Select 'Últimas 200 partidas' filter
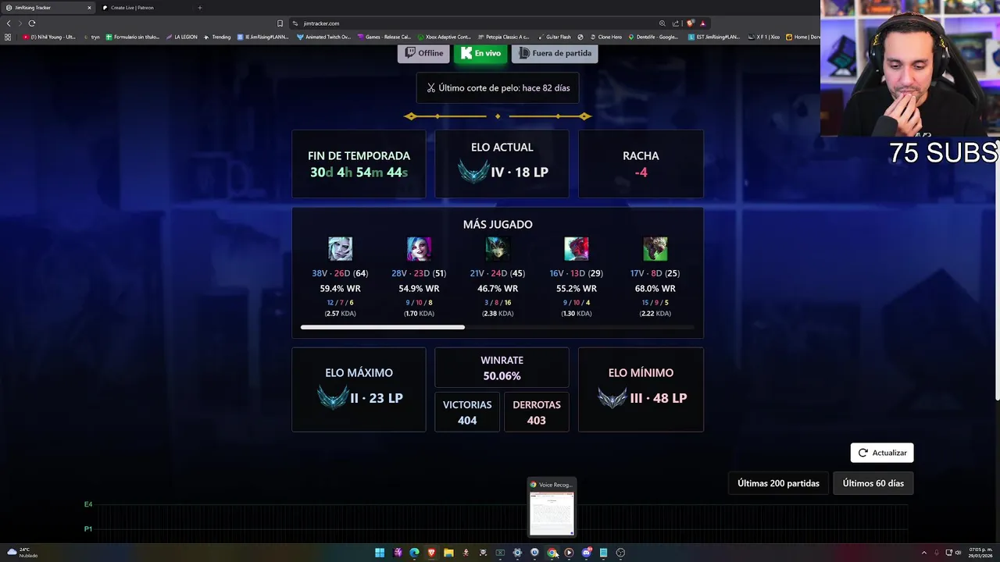This screenshot has width=1000, height=562. tap(778, 483)
